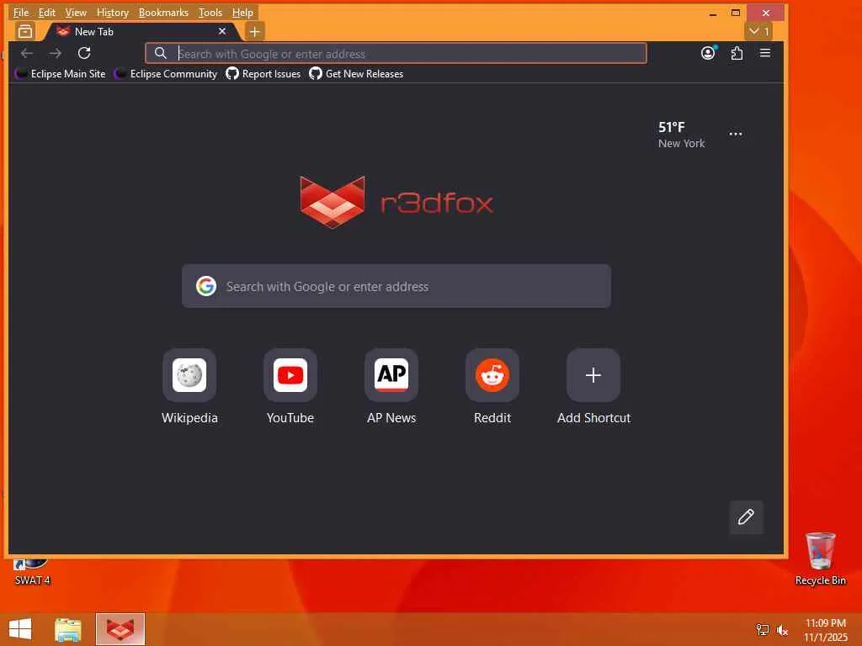Click the r3dfox taskbar button
Viewport: 862px width, 646px height.
point(120,629)
